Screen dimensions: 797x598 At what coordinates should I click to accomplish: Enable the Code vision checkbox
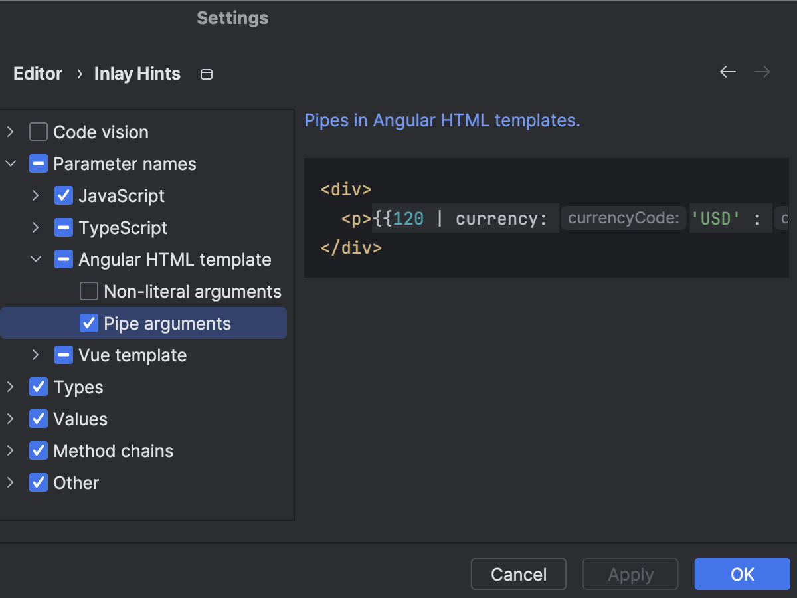pyautogui.click(x=38, y=132)
